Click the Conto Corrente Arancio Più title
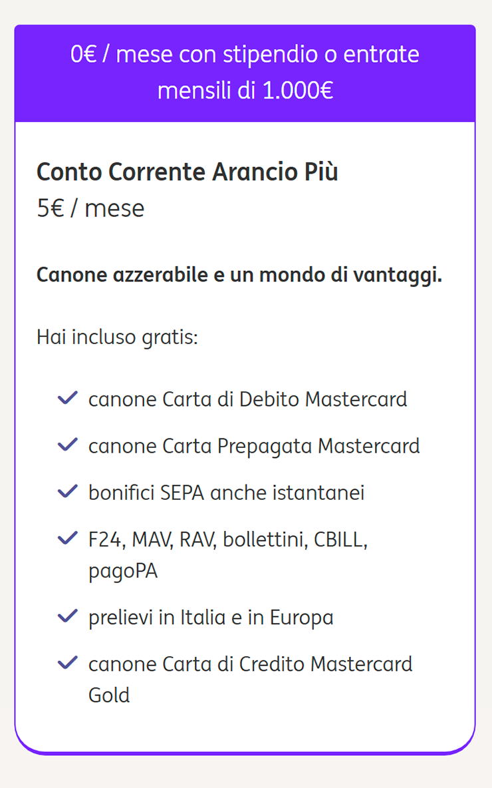The height and width of the screenshot is (788, 492). (187, 172)
